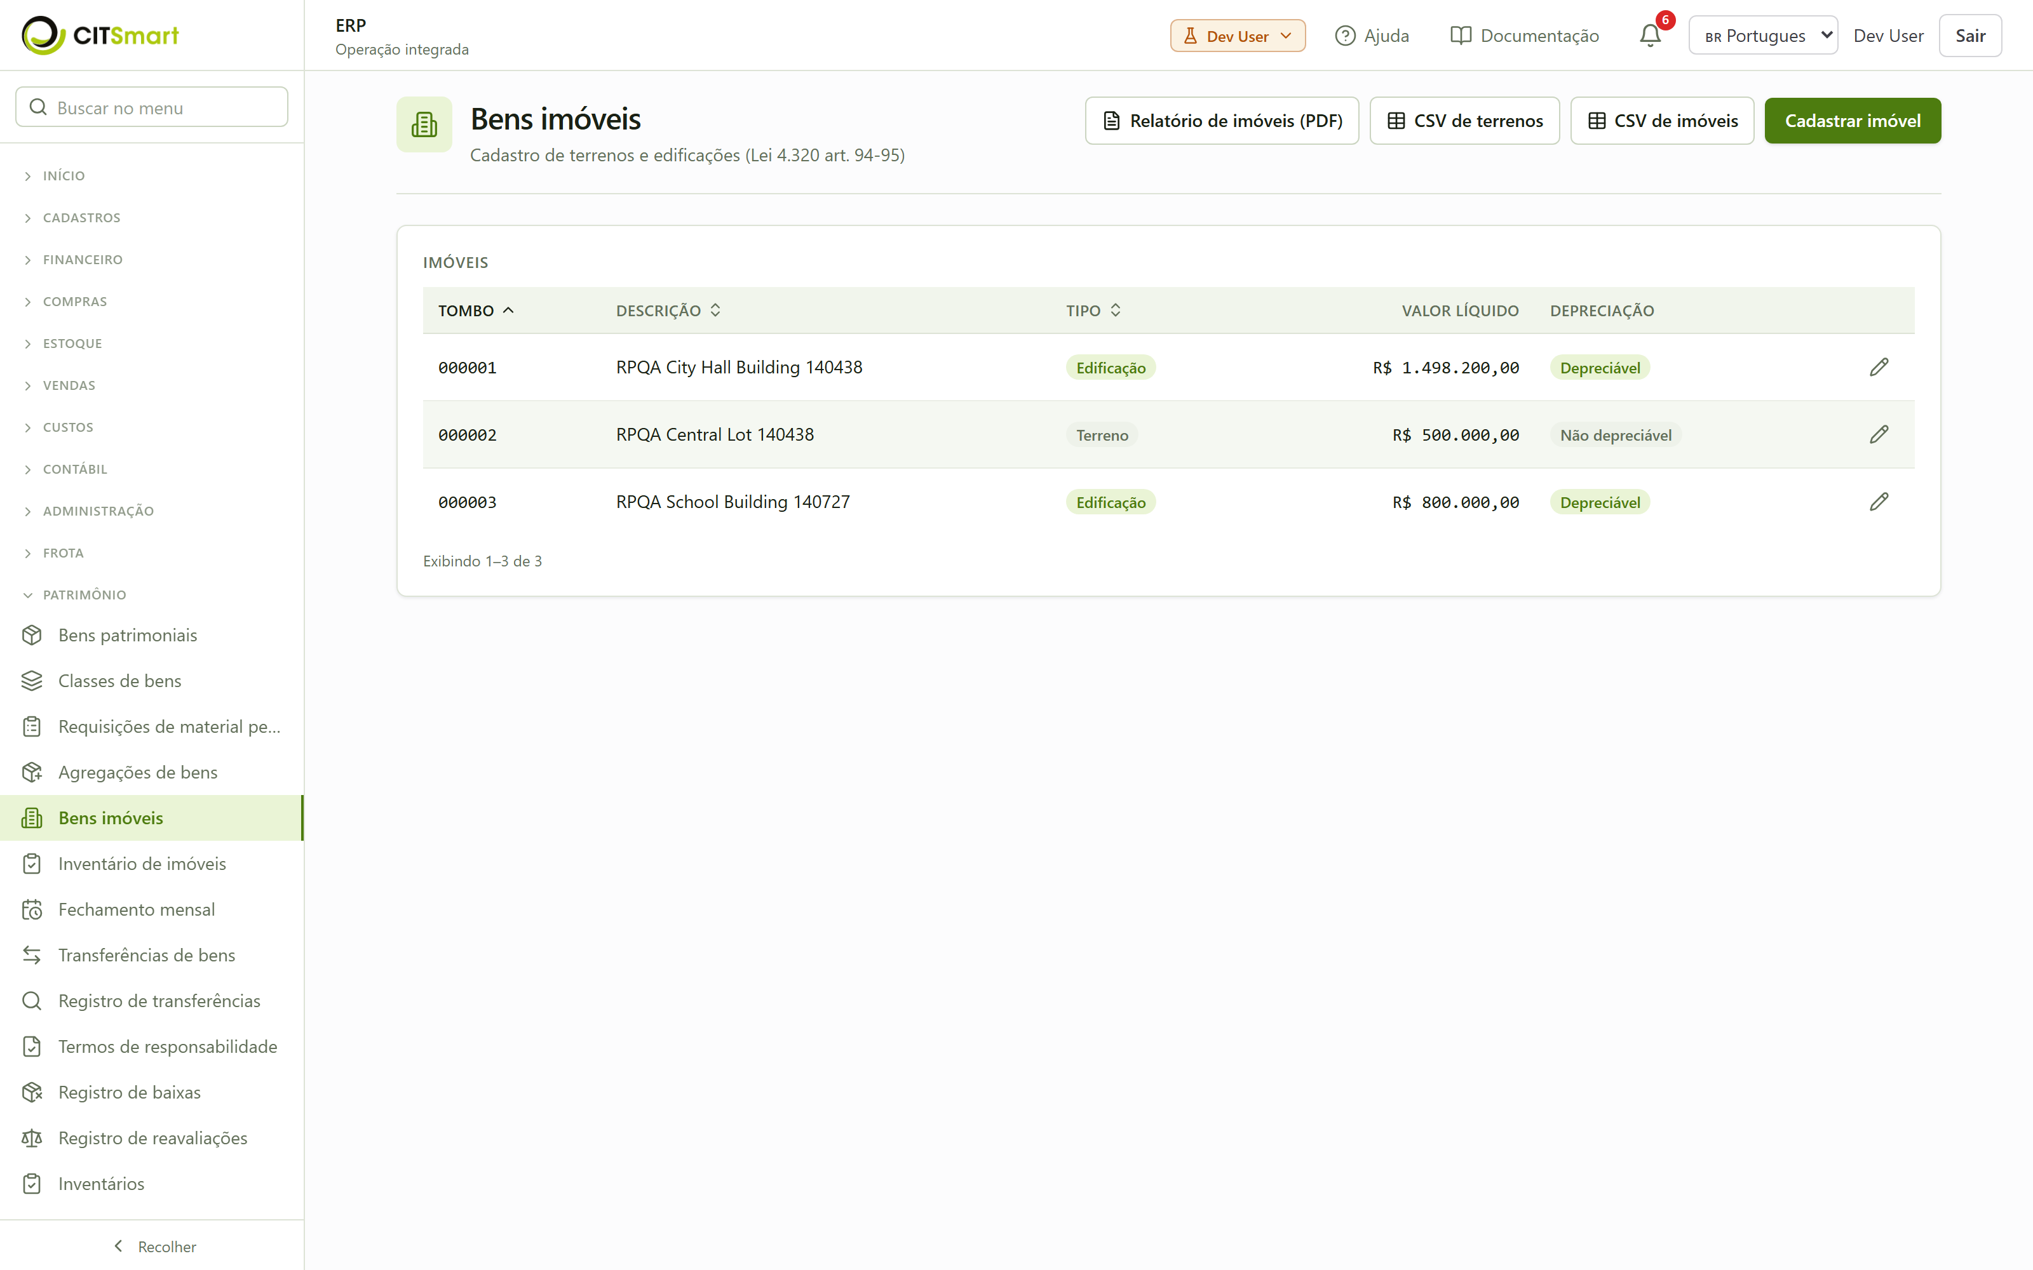Click the CITSmart logo
The width and height of the screenshot is (2033, 1270).
(x=100, y=36)
